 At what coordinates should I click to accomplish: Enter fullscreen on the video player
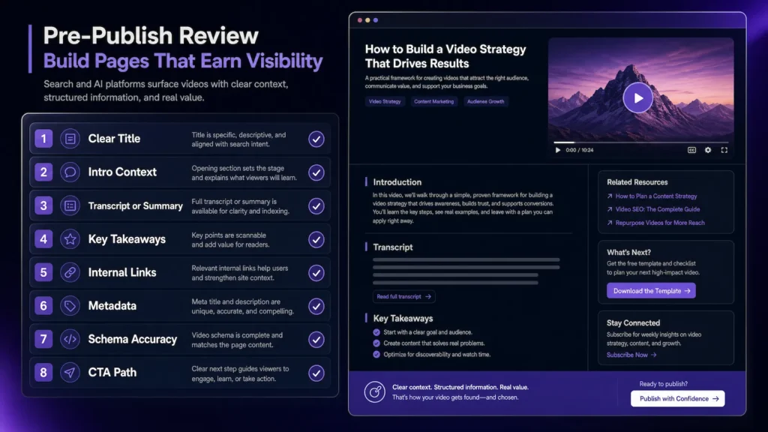tap(724, 150)
